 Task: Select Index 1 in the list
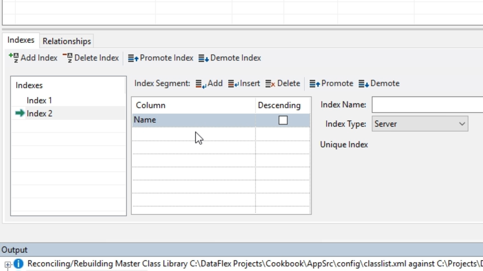click(39, 100)
